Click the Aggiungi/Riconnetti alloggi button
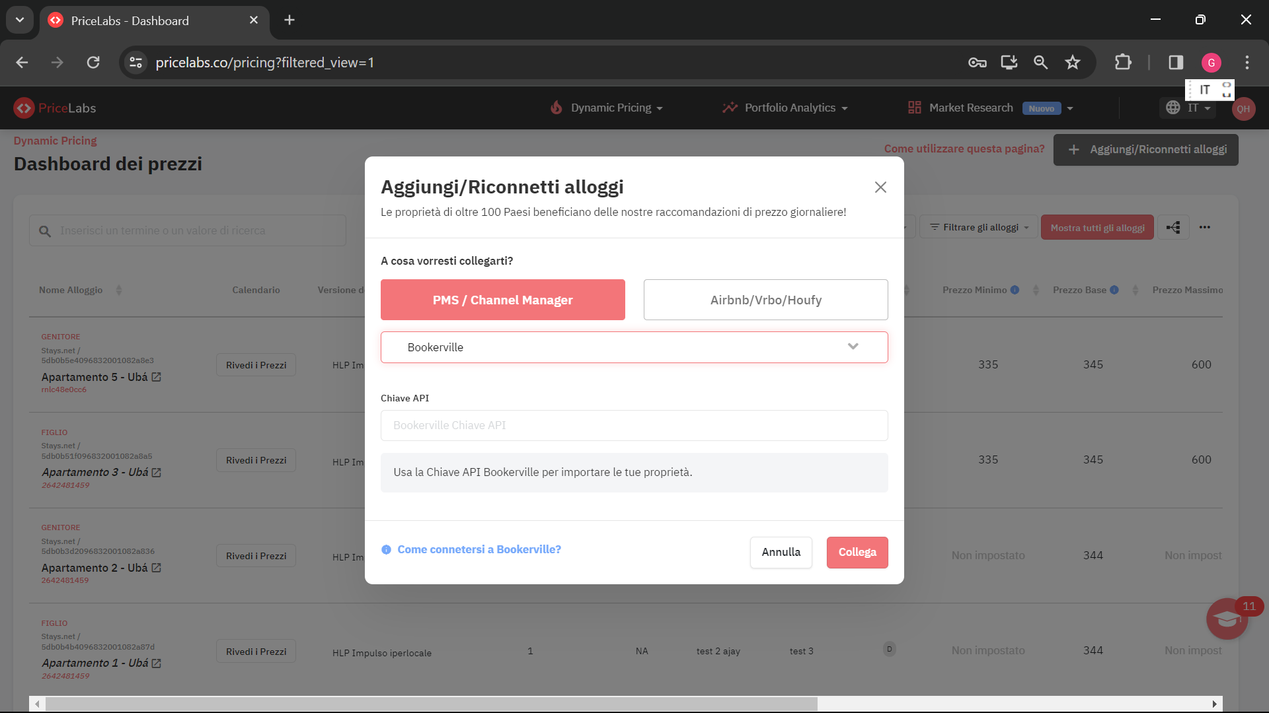The image size is (1269, 713). click(1146, 150)
